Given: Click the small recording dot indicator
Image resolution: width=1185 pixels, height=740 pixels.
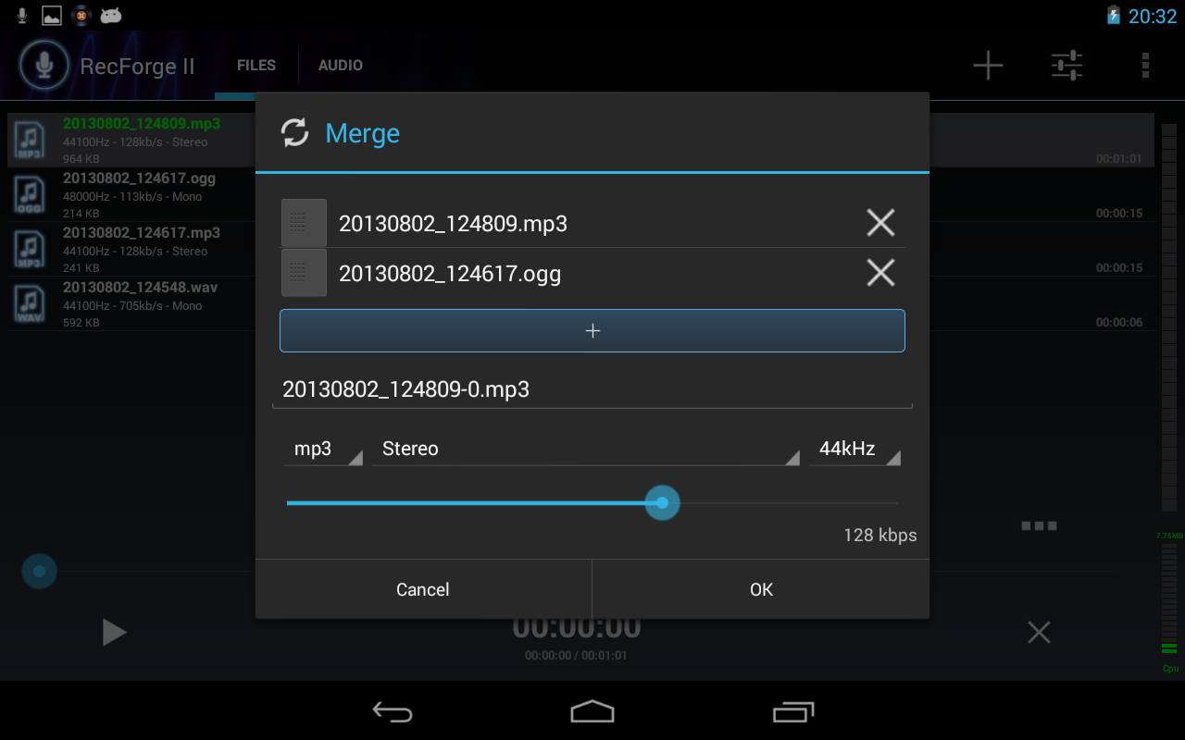Looking at the screenshot, I should [39, 571].
